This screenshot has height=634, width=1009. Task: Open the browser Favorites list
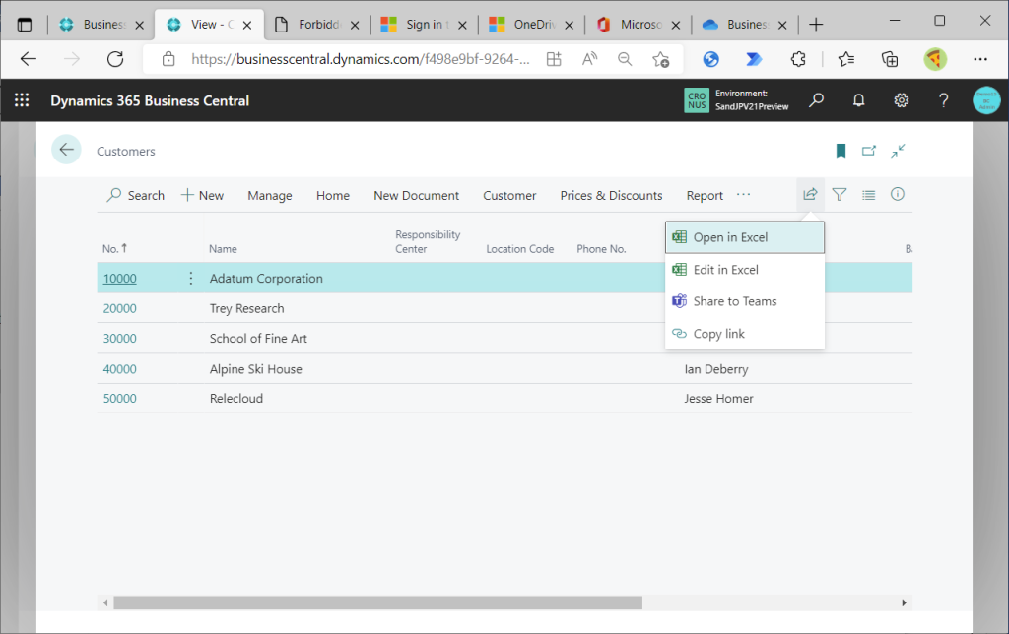point(846,59)
